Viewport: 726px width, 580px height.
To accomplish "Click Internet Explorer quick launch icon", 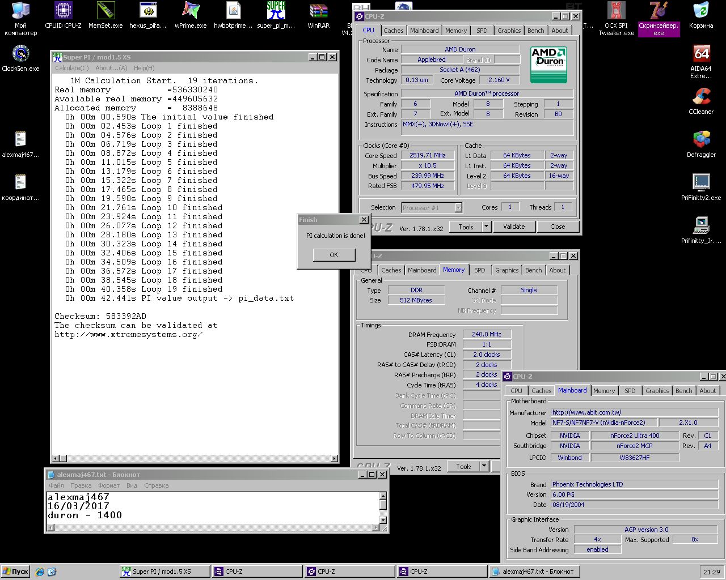I will [40, 572].
